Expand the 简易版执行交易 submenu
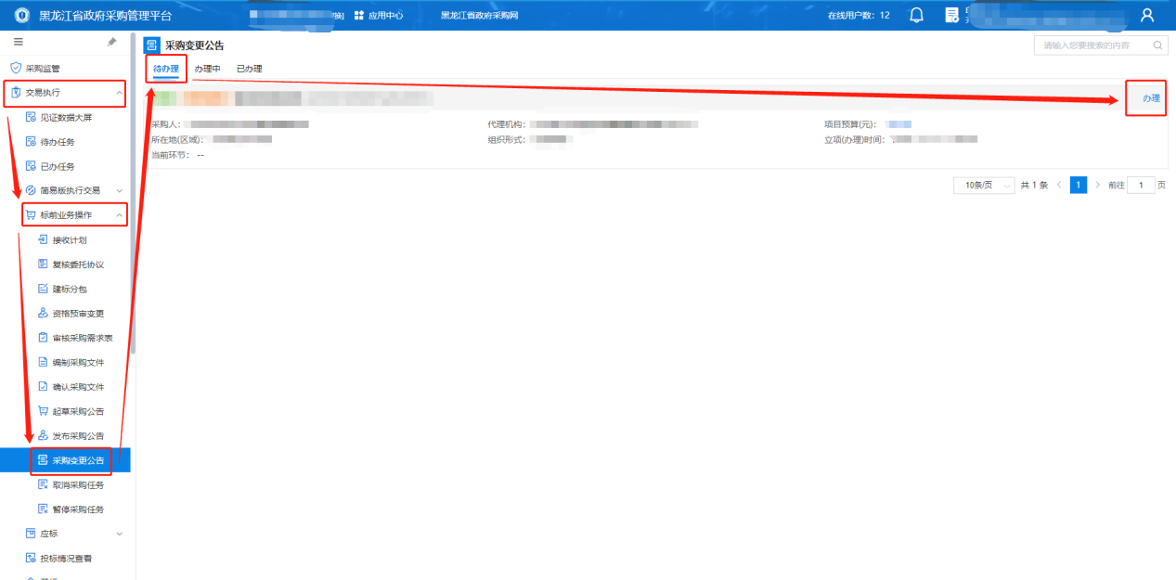Image resolution: width=1176 pixels, height=580 pixels. (119, 190)
